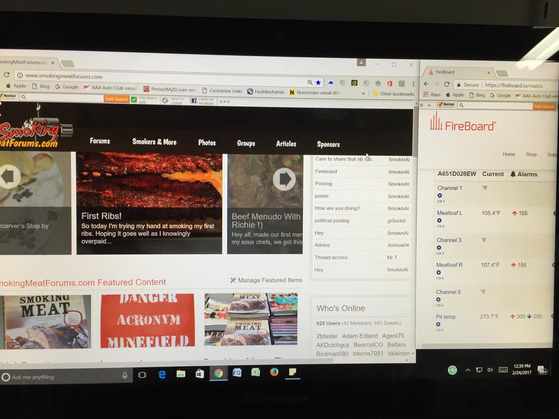Open Channel 1 settings gear
The width and height of the screenshot is (559, 419).
click(x=440, y=196)
